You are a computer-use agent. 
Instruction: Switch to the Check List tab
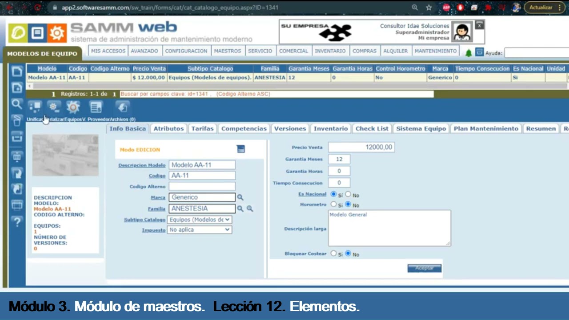(x=372, y=128)
